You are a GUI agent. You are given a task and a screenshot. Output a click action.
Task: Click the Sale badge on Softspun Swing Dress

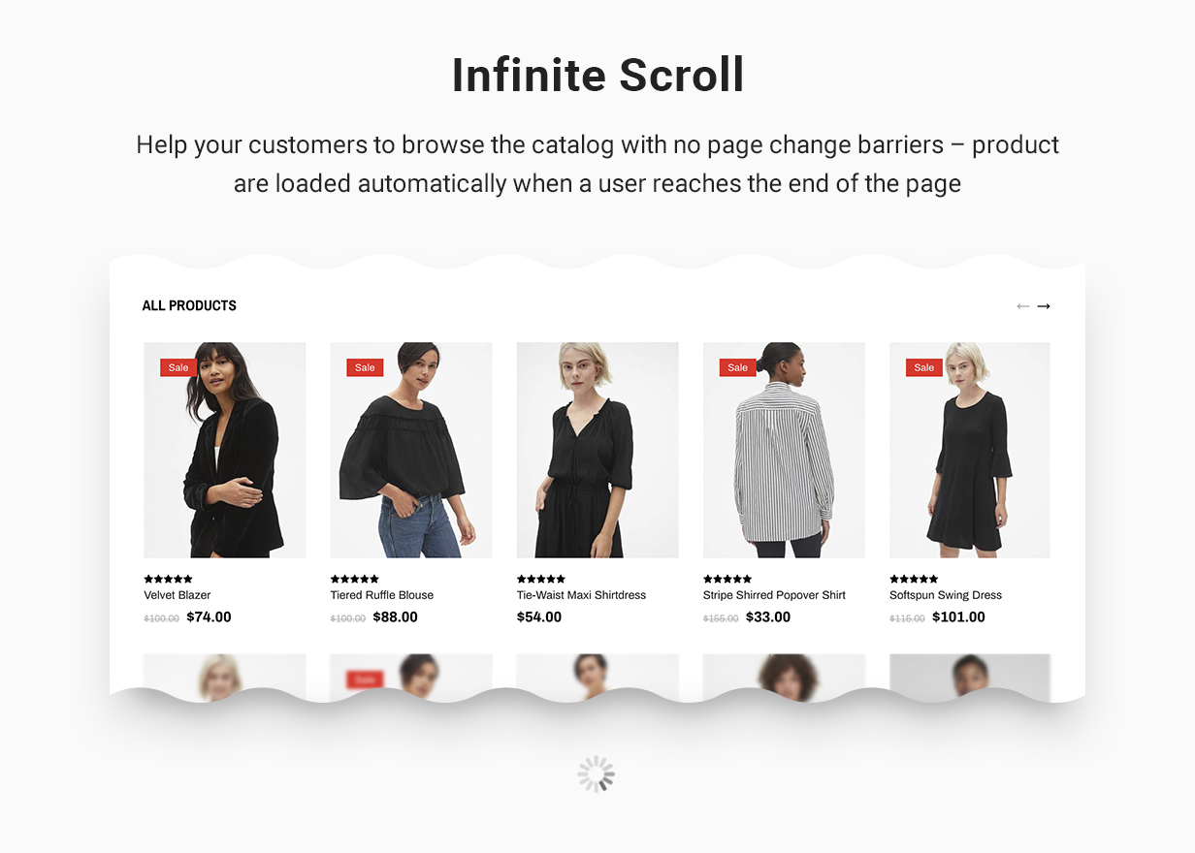(x=924, y=367)
